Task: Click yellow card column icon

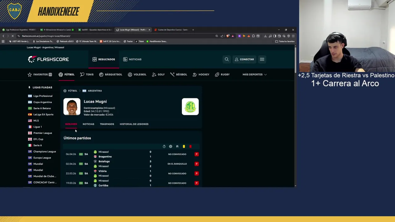Action: pos(184,146)
